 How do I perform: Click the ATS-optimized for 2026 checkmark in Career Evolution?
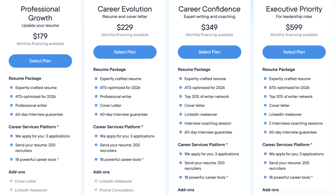click(x=97, y=87)
